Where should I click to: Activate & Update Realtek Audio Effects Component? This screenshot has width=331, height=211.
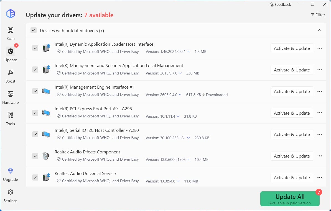[x=292, y=156]
